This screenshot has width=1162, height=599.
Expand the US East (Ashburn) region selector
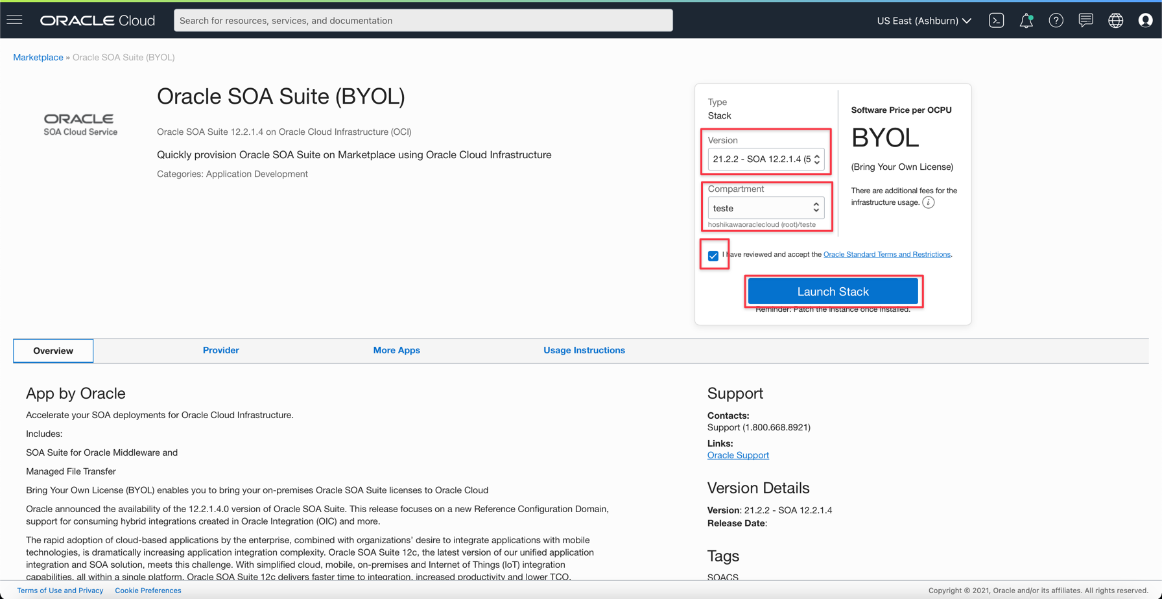(x=924, y=21)
